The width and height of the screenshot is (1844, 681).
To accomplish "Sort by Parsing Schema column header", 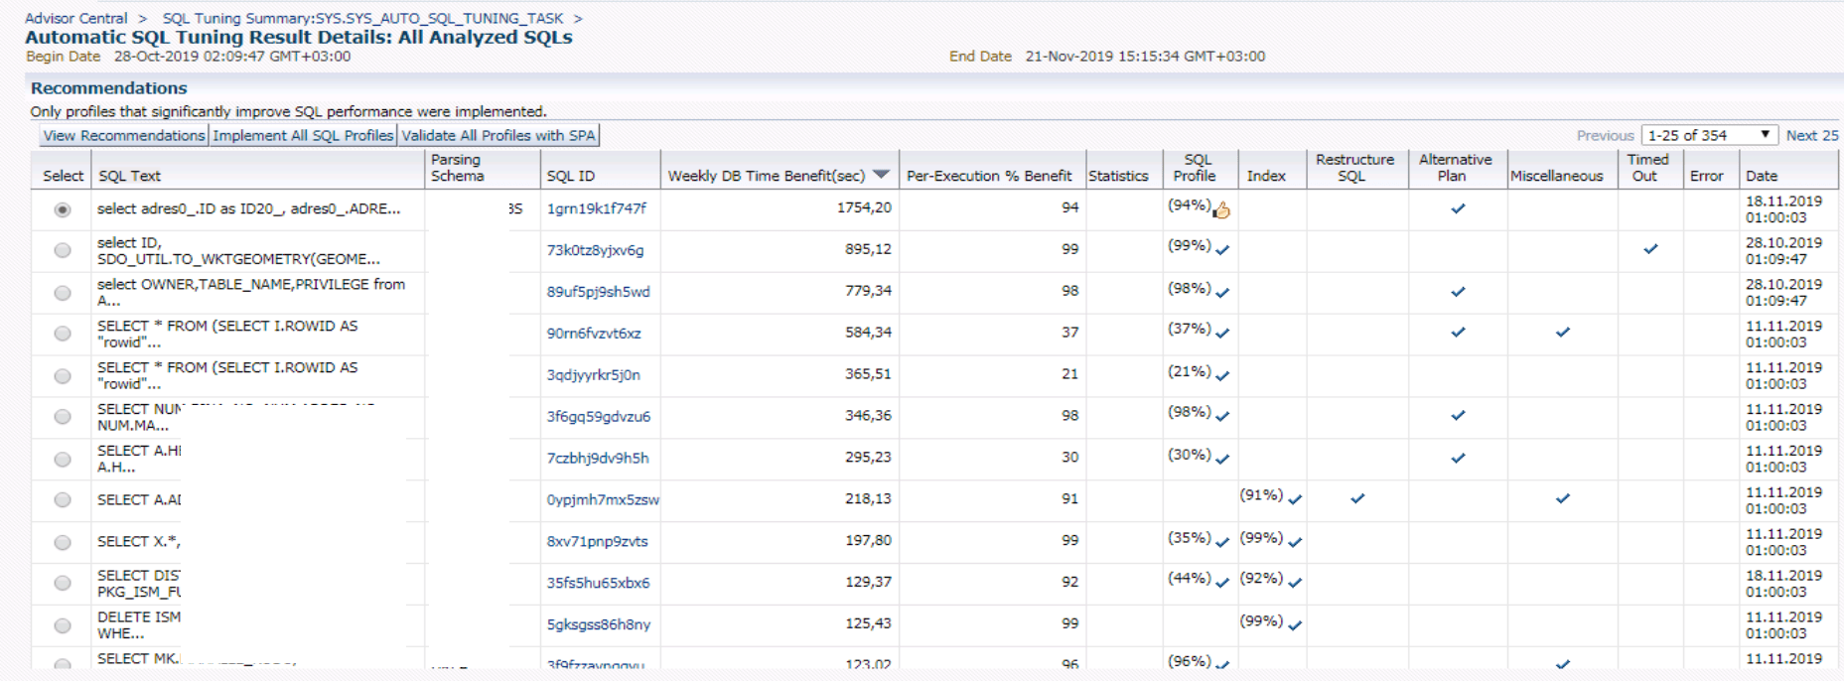I will tap(458, 167).
